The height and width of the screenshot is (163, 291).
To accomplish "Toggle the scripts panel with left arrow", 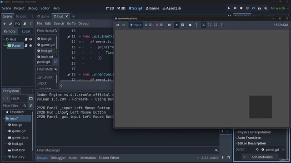I will click(x=61, y=86).
